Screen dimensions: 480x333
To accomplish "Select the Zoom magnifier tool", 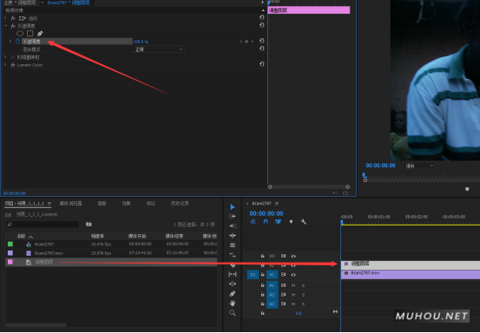I will 233,313.
